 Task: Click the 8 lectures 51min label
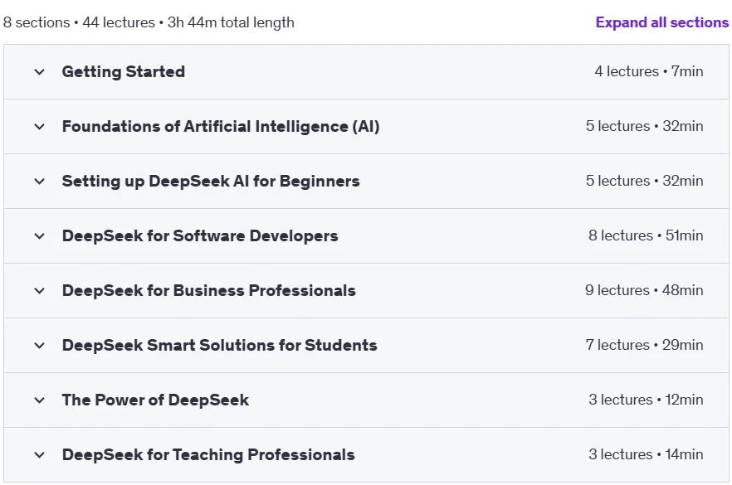646,235
